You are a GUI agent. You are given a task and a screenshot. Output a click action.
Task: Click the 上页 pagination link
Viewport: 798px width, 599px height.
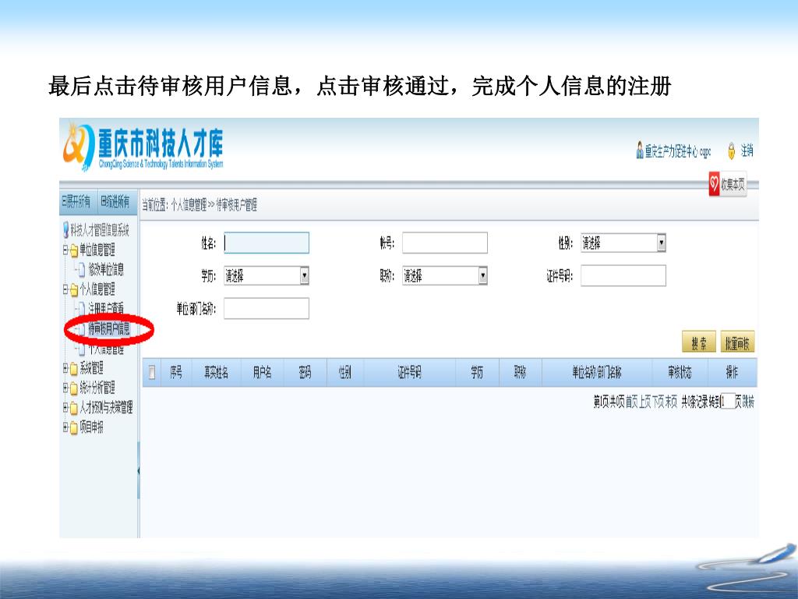(x=644, y=402)
